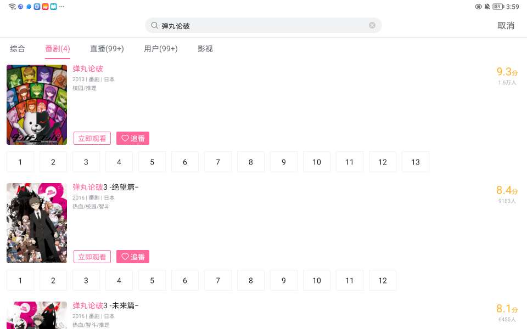The image size is (527, 329).
Task: Follow 弹丸论破 with the heart 追番 button
Action: [133, 138]
